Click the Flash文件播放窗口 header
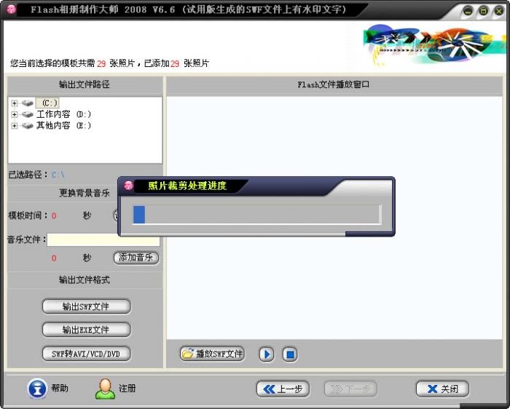510x409 pixels. (x=334, y=84)
